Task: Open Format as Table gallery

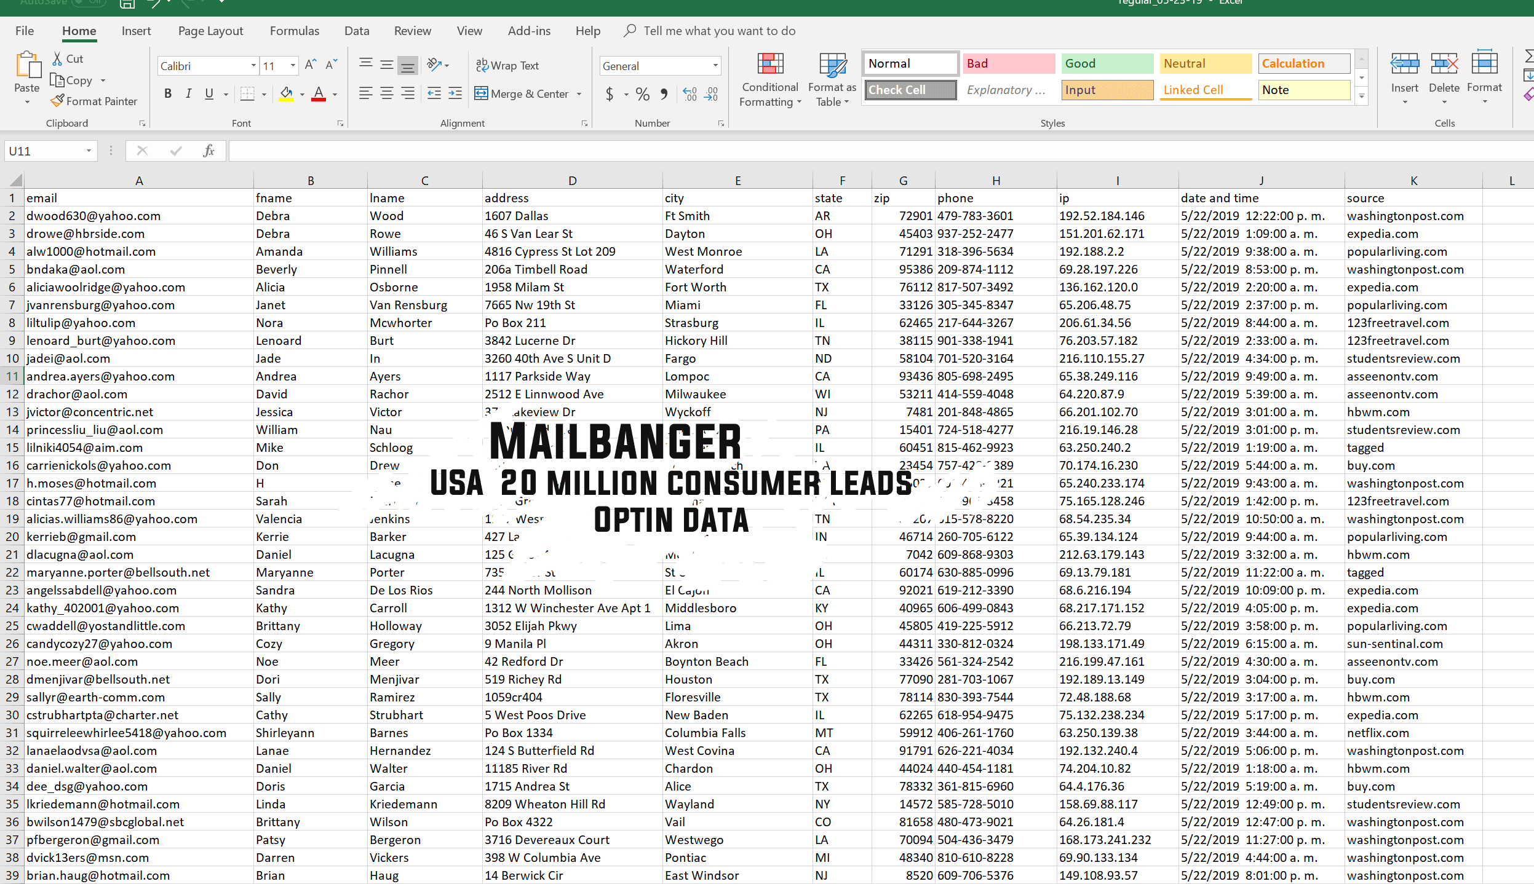Action: [832, 80]
